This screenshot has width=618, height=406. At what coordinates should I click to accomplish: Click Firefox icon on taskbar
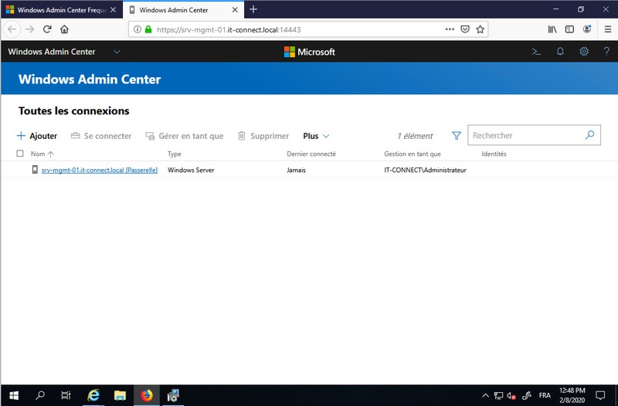[147, 395]
